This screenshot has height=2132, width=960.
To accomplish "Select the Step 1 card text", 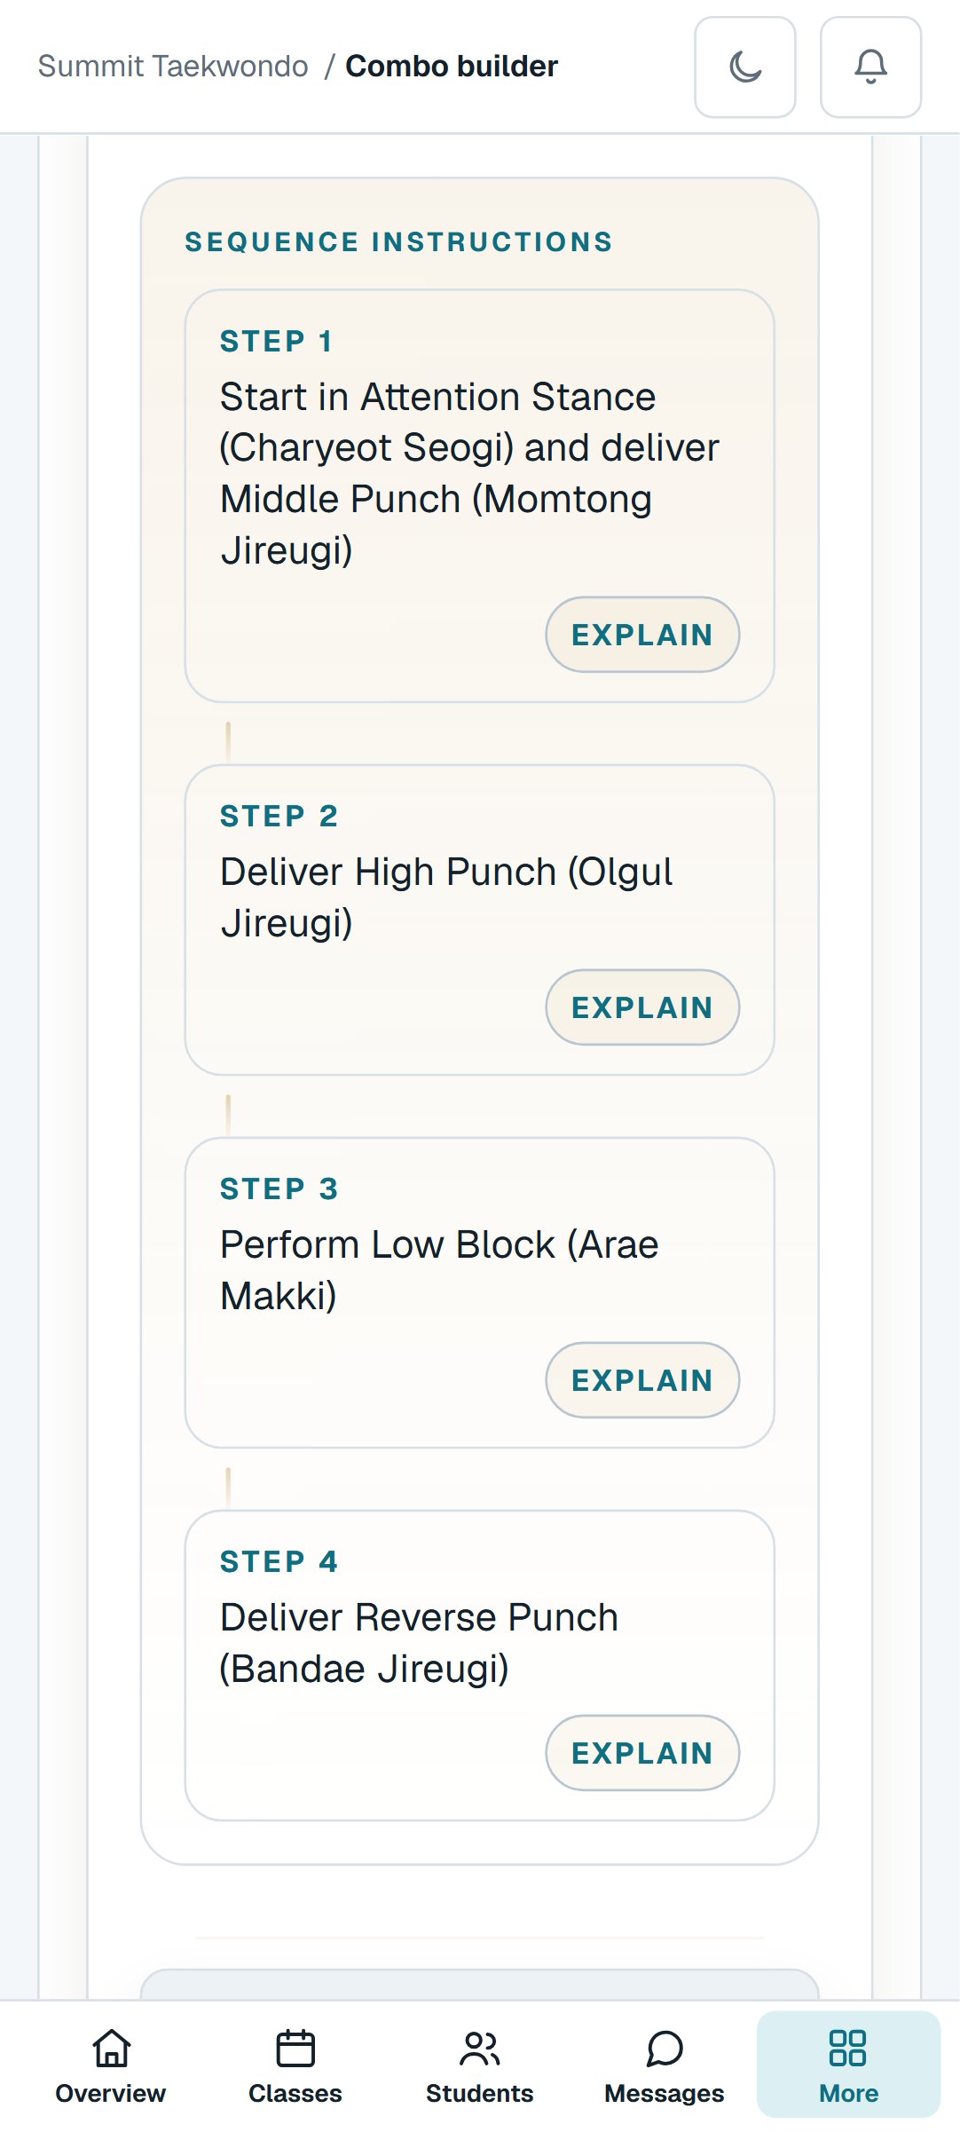I will click(x=470, y=473).
